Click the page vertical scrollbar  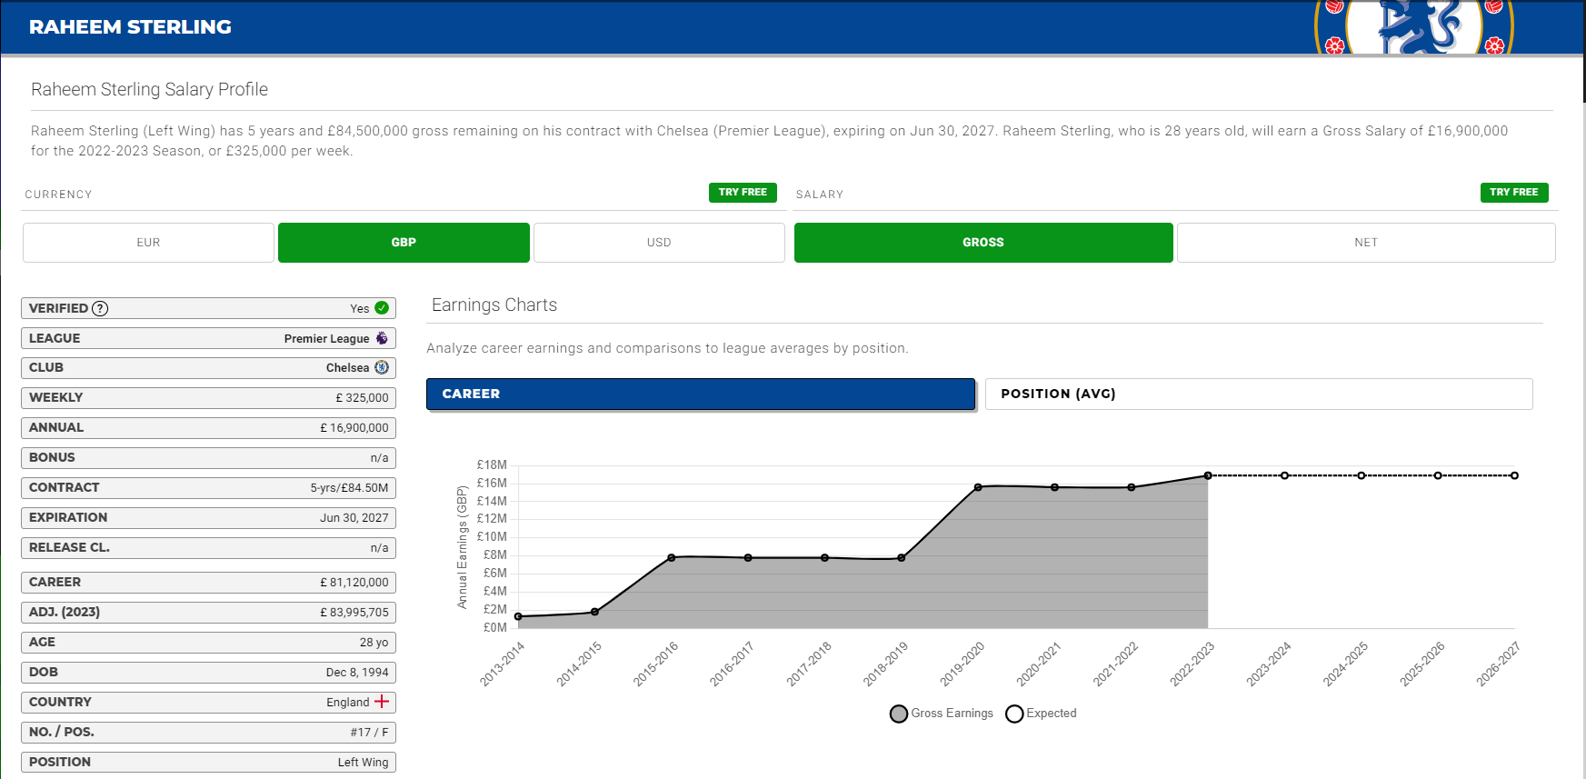tap(1582, 51)
